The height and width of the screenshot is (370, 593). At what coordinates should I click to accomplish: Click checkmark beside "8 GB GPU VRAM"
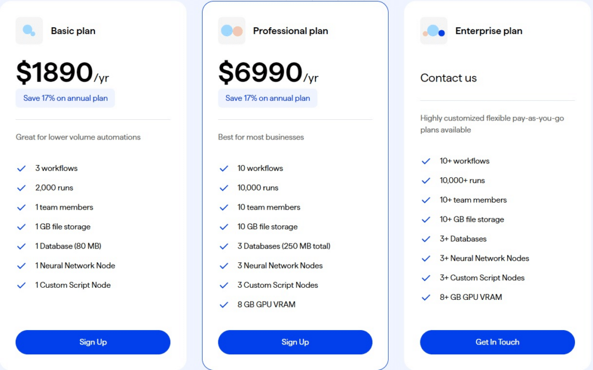(224, 305)
